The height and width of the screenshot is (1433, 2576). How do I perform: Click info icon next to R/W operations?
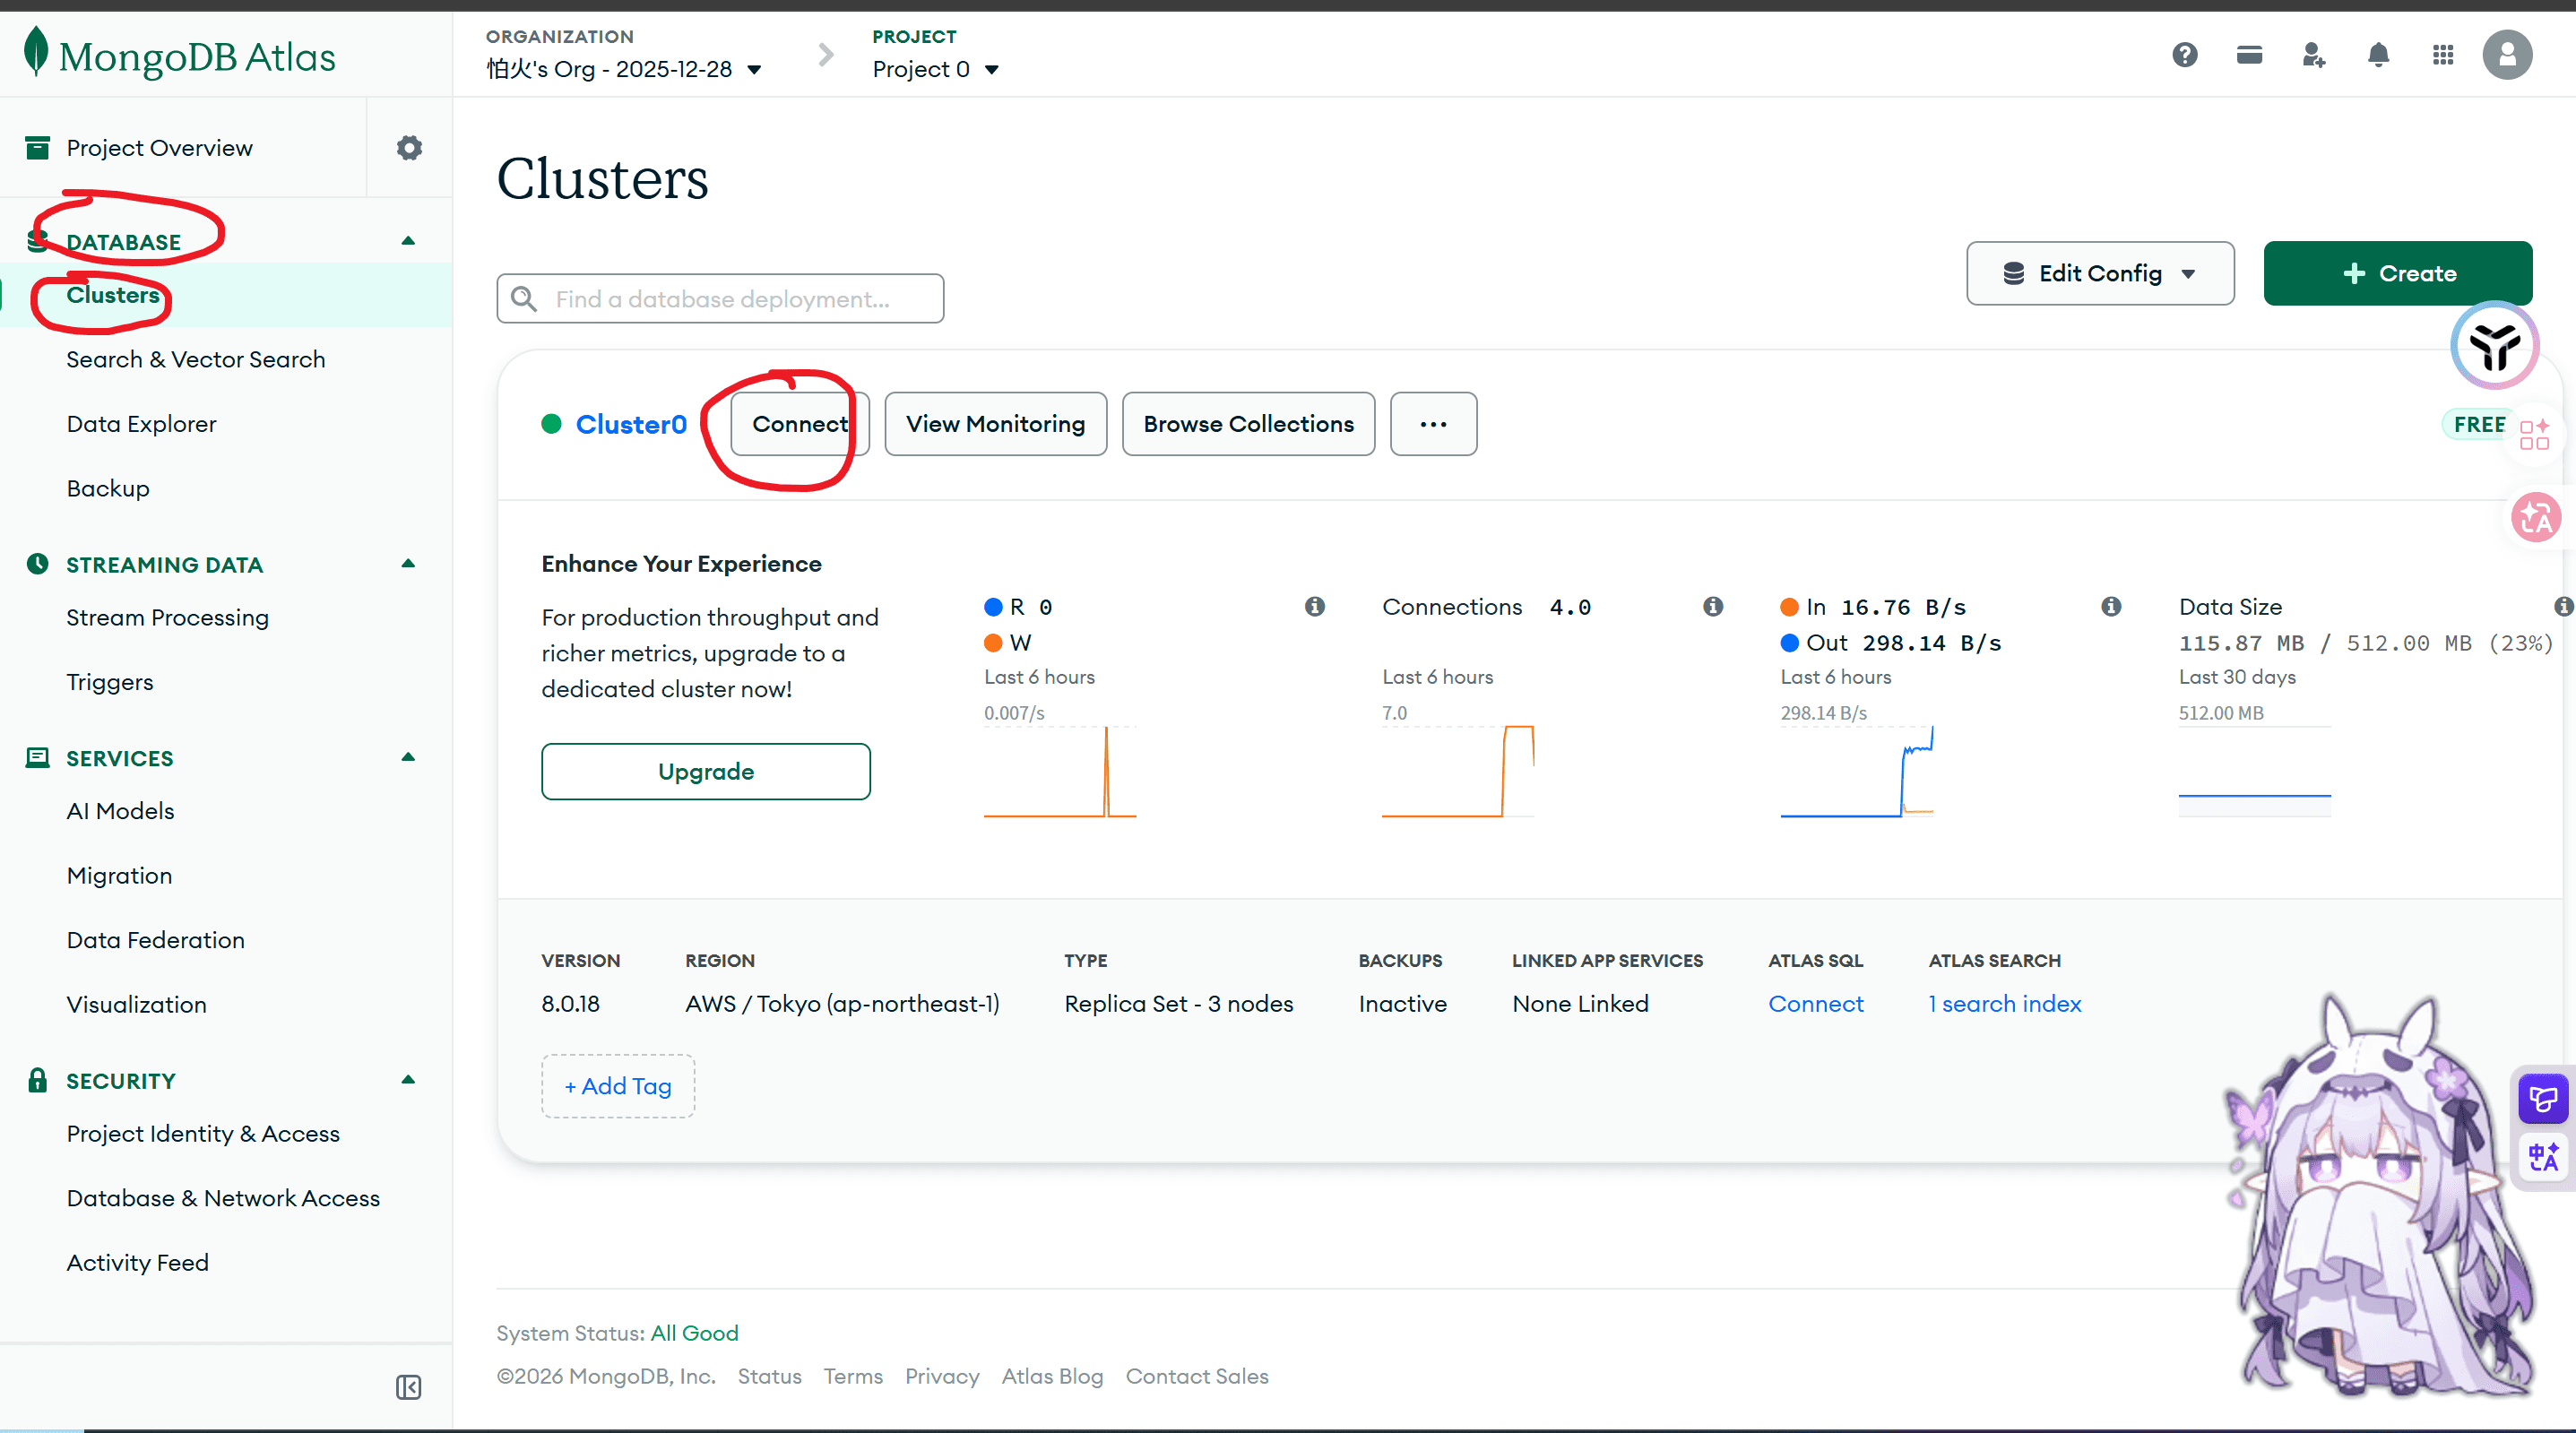[x=1315, y=606]
